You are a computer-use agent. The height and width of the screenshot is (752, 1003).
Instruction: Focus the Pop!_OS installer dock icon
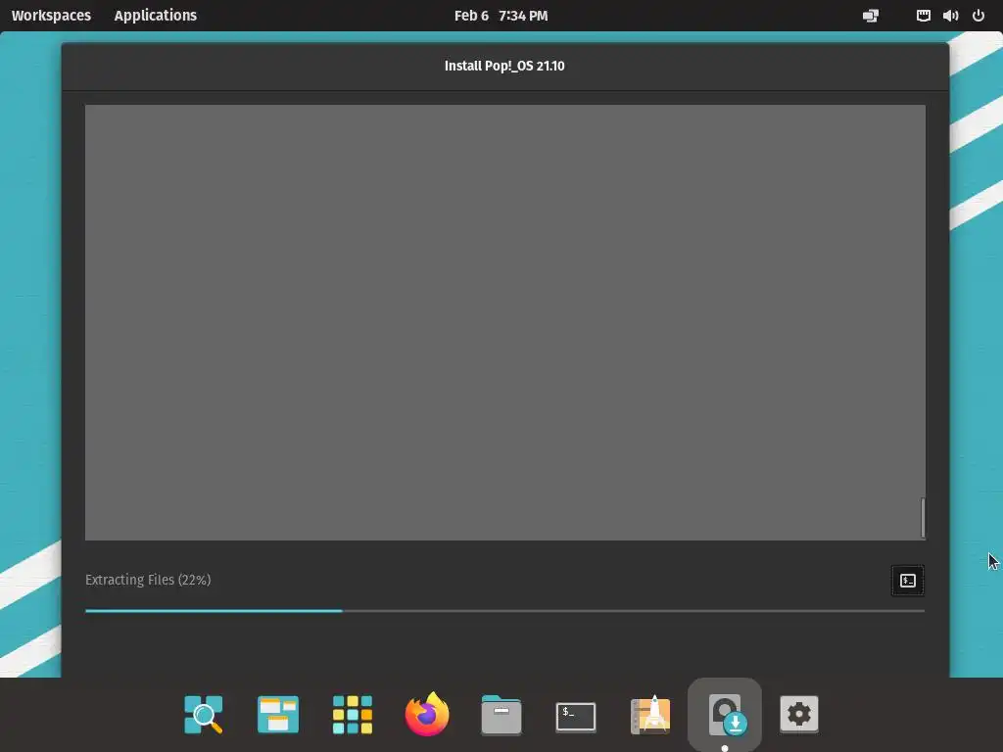(x=725, y=714)
